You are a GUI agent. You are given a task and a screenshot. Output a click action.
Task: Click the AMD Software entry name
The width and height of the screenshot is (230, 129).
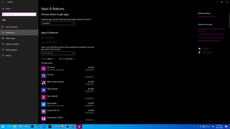[x=52, y=89]
